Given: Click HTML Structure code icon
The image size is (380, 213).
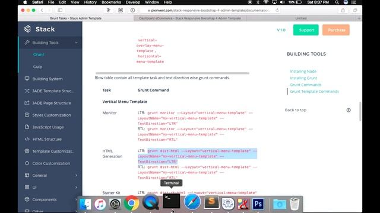Looking at the screenshot, I should tap(27, 139).
